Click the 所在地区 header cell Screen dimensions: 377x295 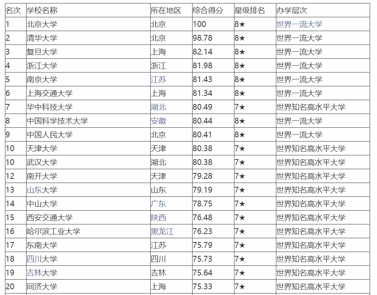[x=171, y=10]
